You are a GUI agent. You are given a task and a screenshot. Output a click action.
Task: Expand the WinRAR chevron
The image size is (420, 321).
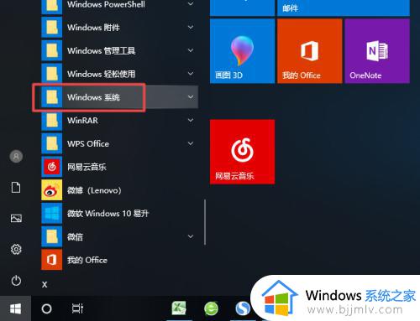click(x=191, y=120)
